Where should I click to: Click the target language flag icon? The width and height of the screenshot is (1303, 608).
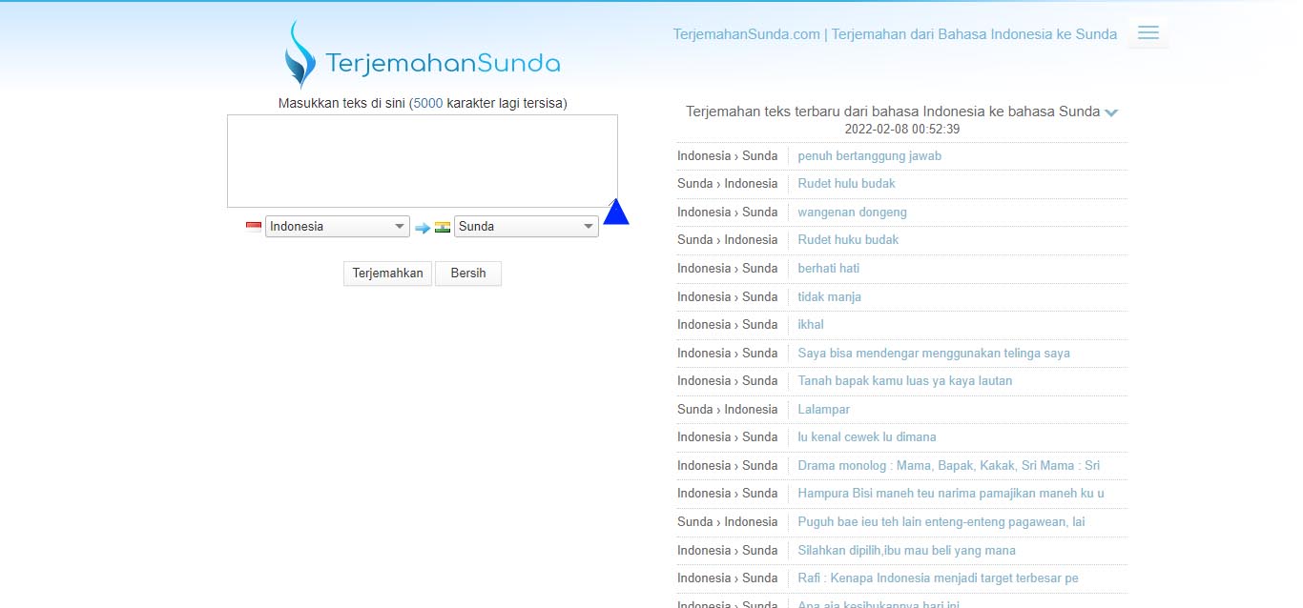[443, 227]
